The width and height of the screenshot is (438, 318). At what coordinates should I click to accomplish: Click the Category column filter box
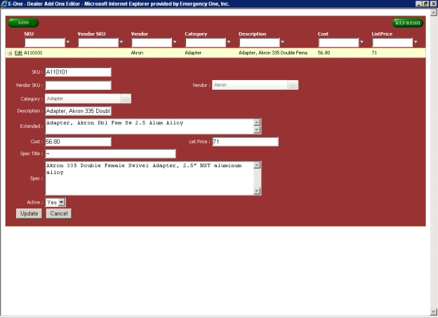pos(206,43)
